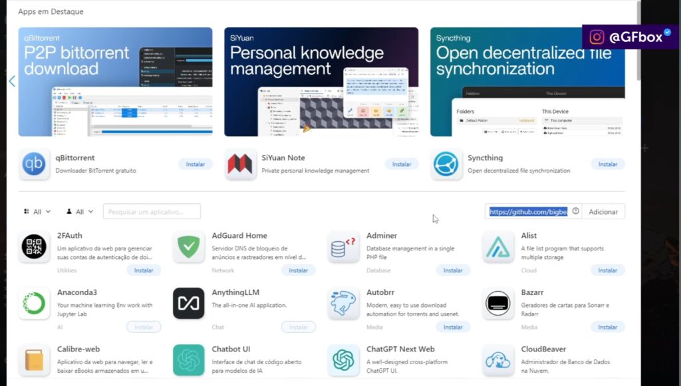Click the qBittorrent app icon
The width and height of the screenshot is (681, 386).
pos(34,164)
